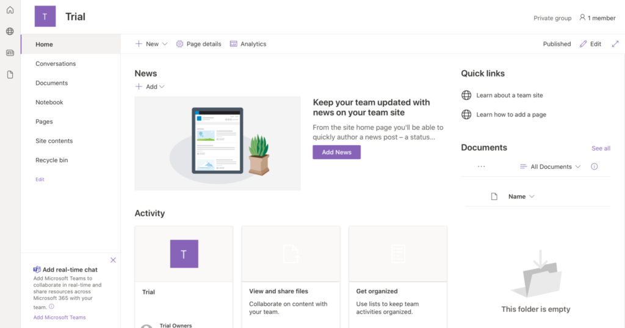625x328 pixels.
Task: Open the SharePoint home icon in app bar
Action: pos(10,10)
